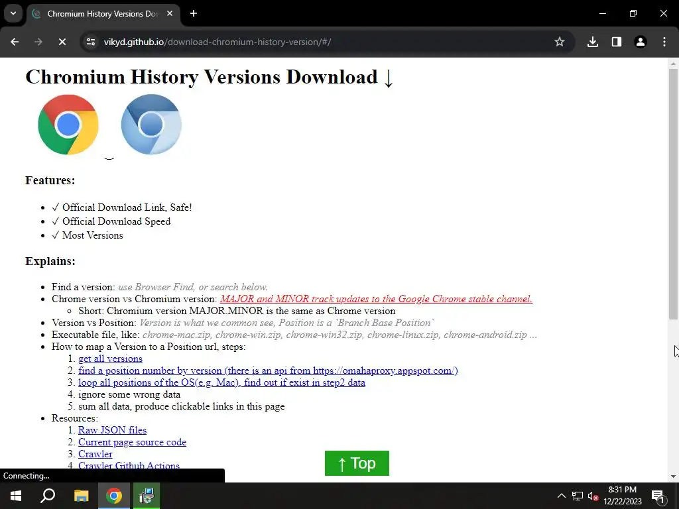This screenshot has height=509, width=679.
Task: Open 'find a position number by version' link
Action: click(268, 370)
